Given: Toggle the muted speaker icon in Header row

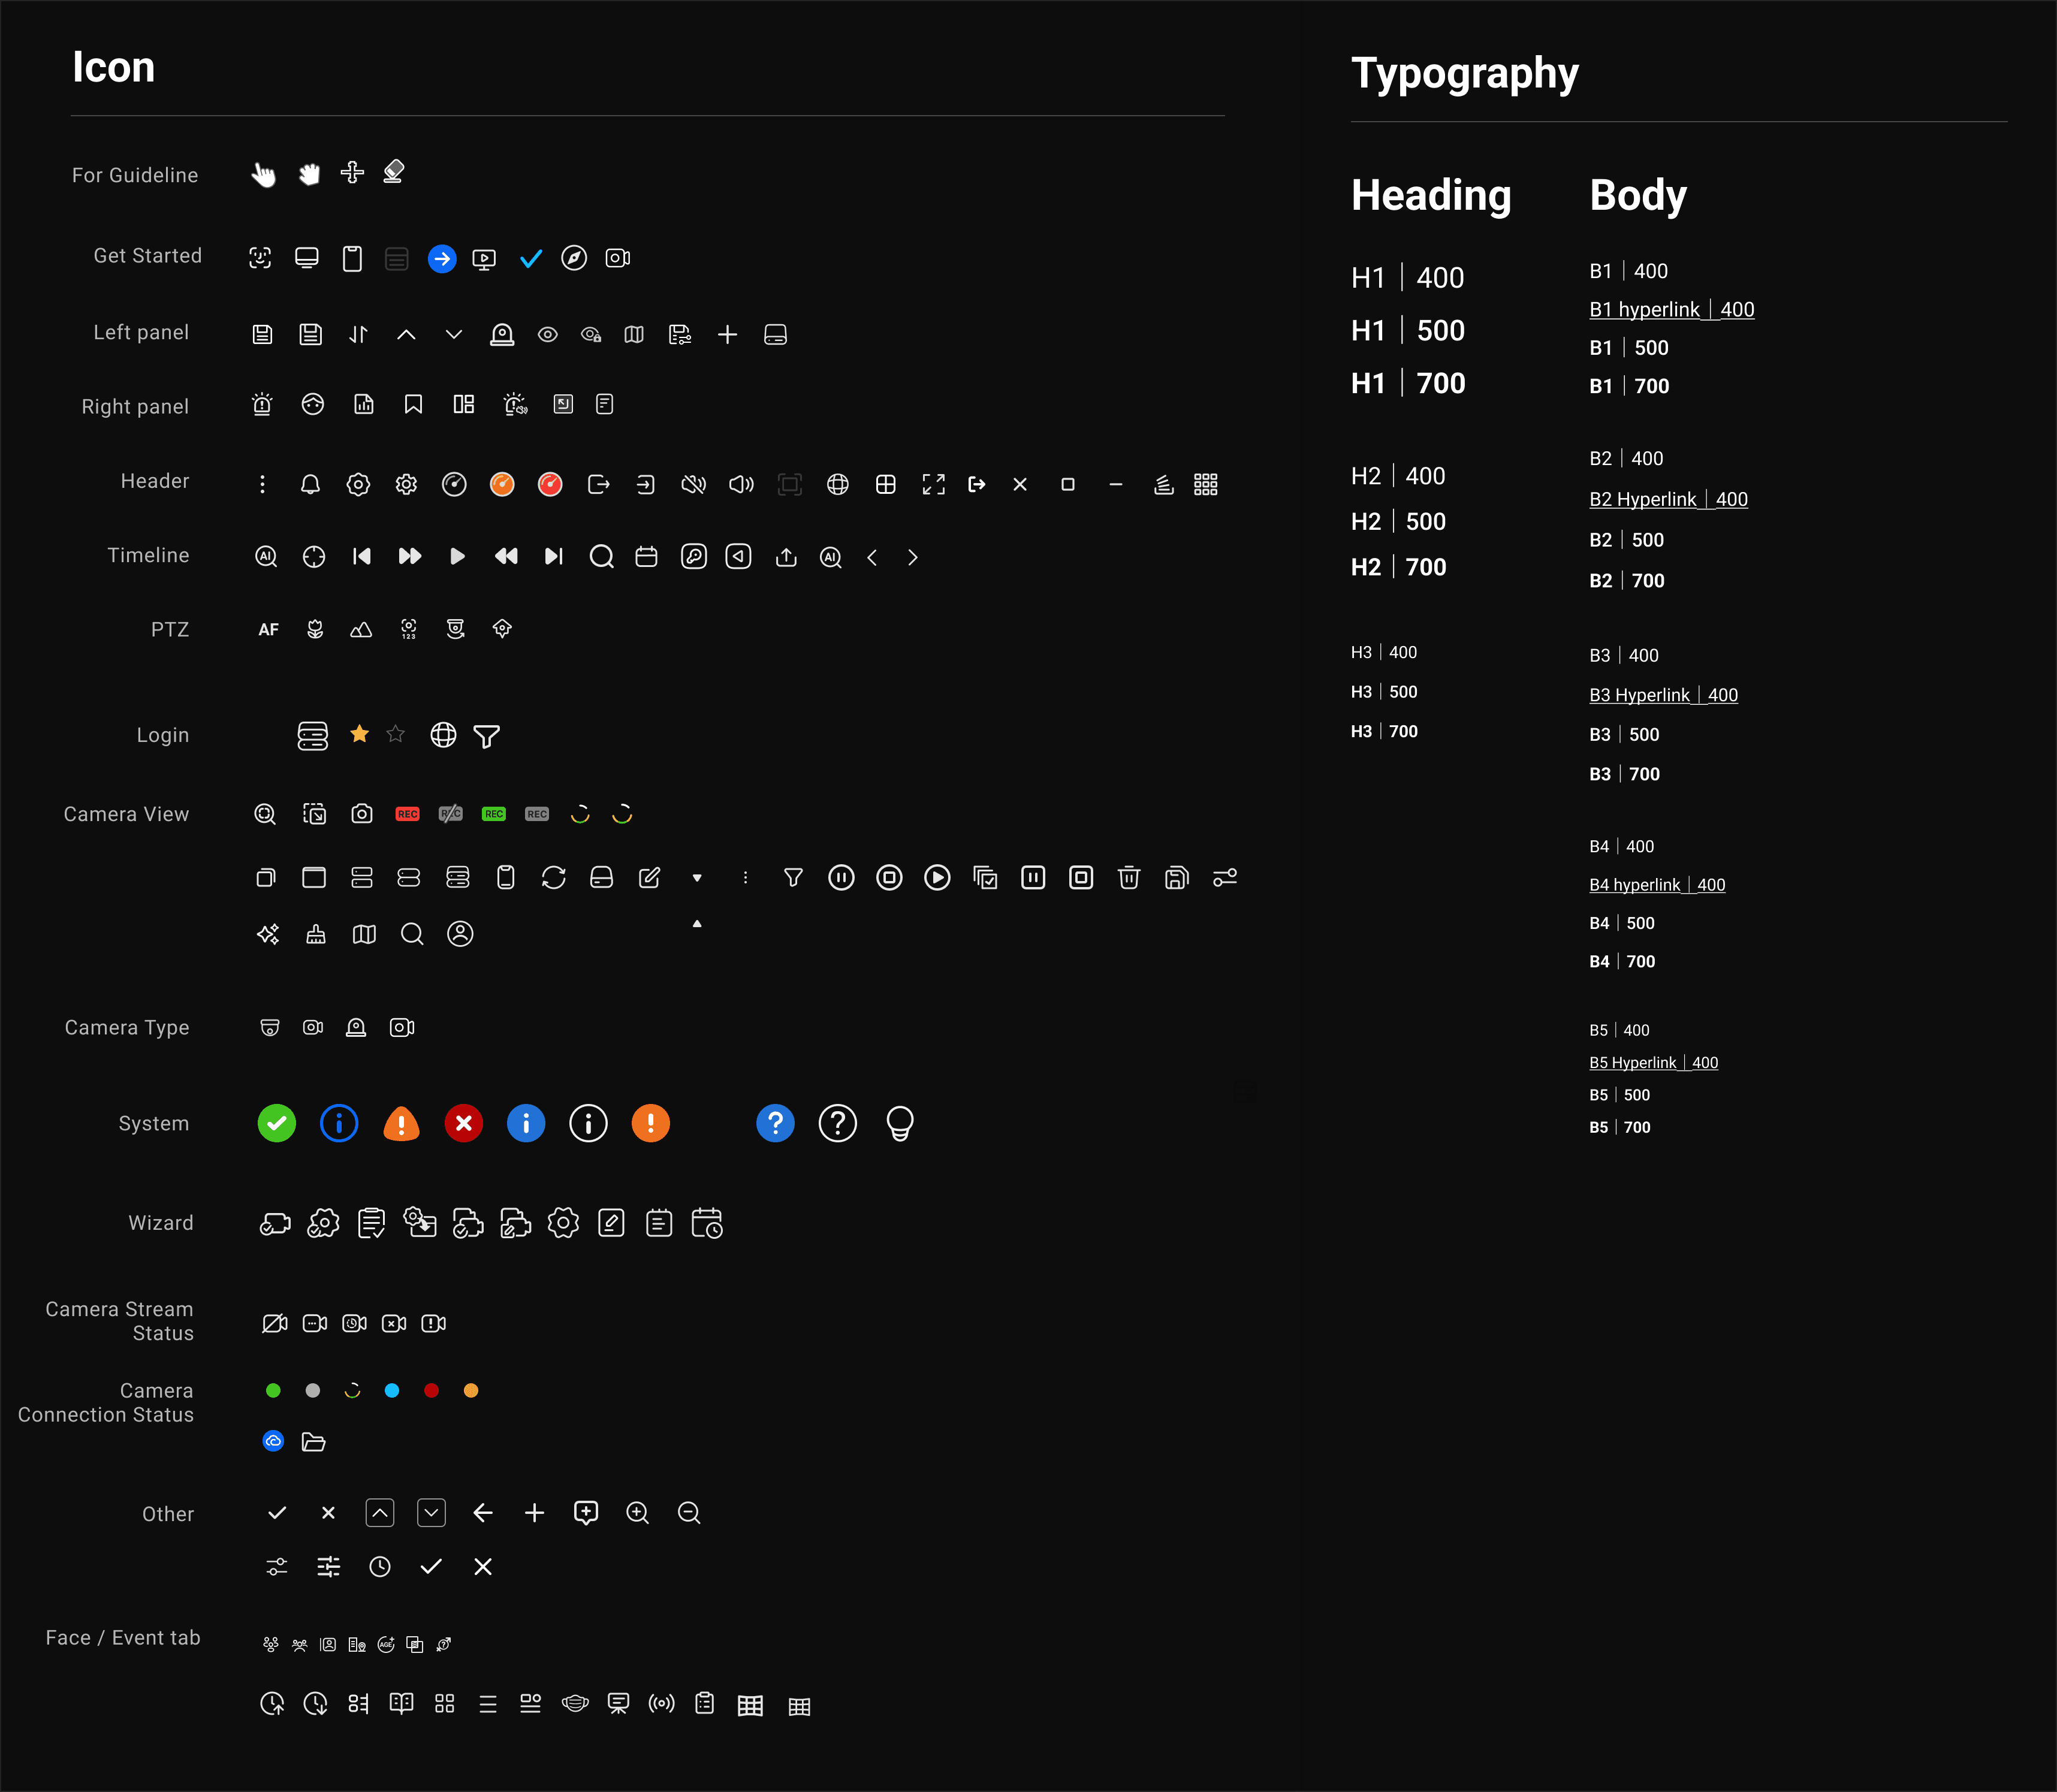Looking at the screenshot, I should pyautogui.click(x=693, y=485).
